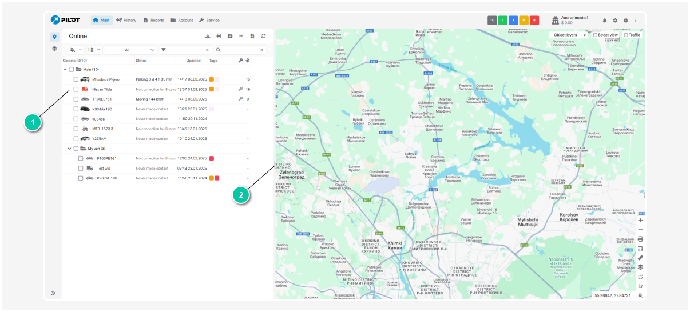Zoom in the map with plus button
This screenshot has height=312, width=690.
[640, 220]
